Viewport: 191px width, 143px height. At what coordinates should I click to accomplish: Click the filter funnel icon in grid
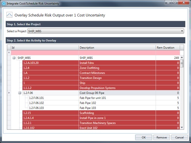click(x=9, y=53)
